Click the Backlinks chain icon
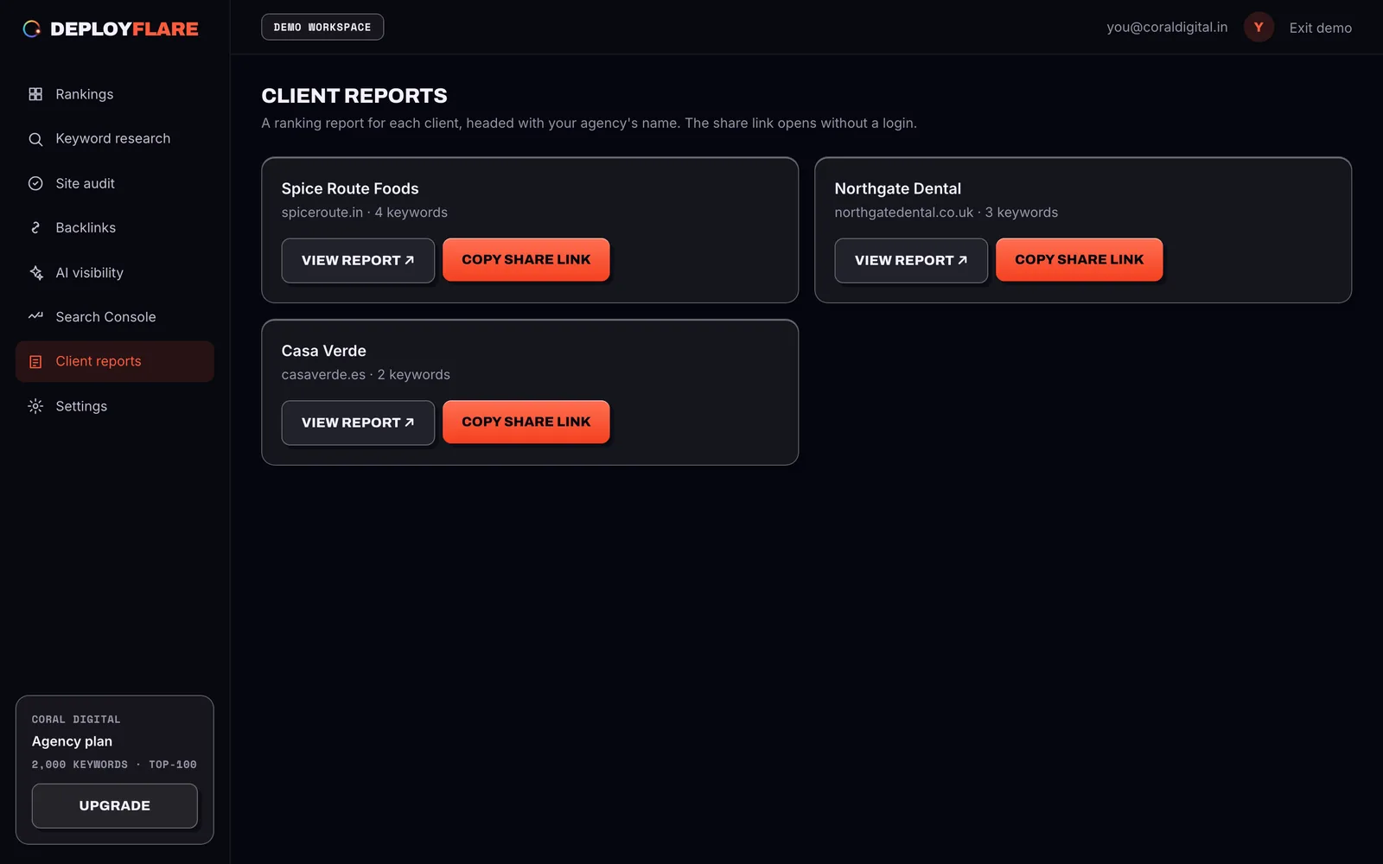The height and width of the screenshot is (864, 1383). (35, 228)
